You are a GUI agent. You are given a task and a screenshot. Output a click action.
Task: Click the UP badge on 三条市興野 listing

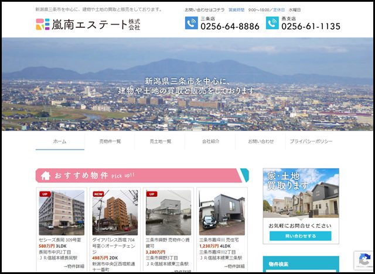pyautogui.click(x=152, y=194)
